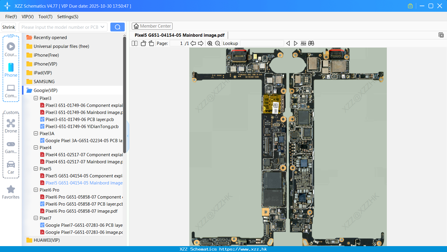Select the Computer category icon

[x=11, y=91]
